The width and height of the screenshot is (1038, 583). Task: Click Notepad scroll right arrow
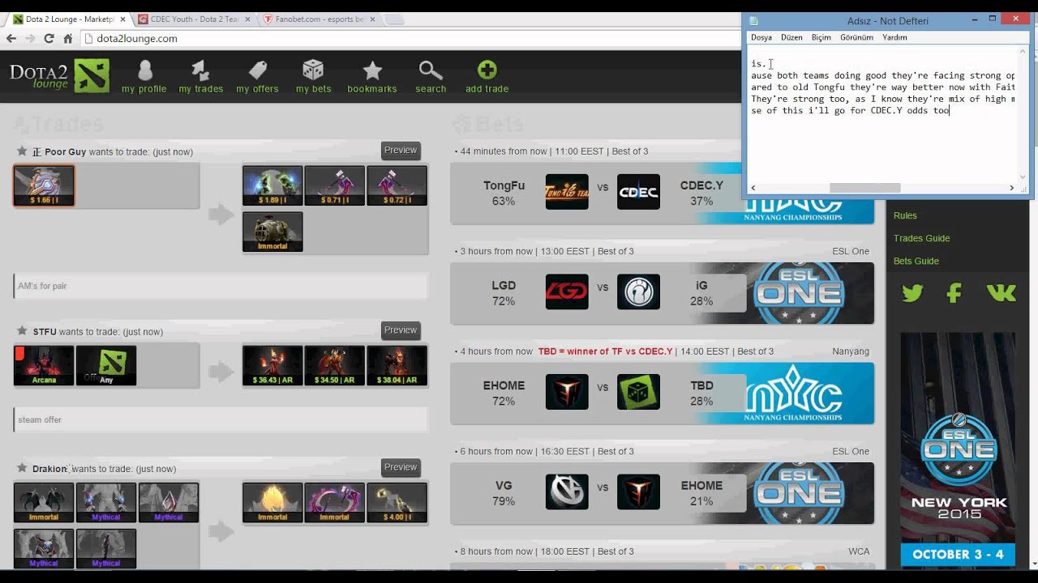tap(1011, 188)
